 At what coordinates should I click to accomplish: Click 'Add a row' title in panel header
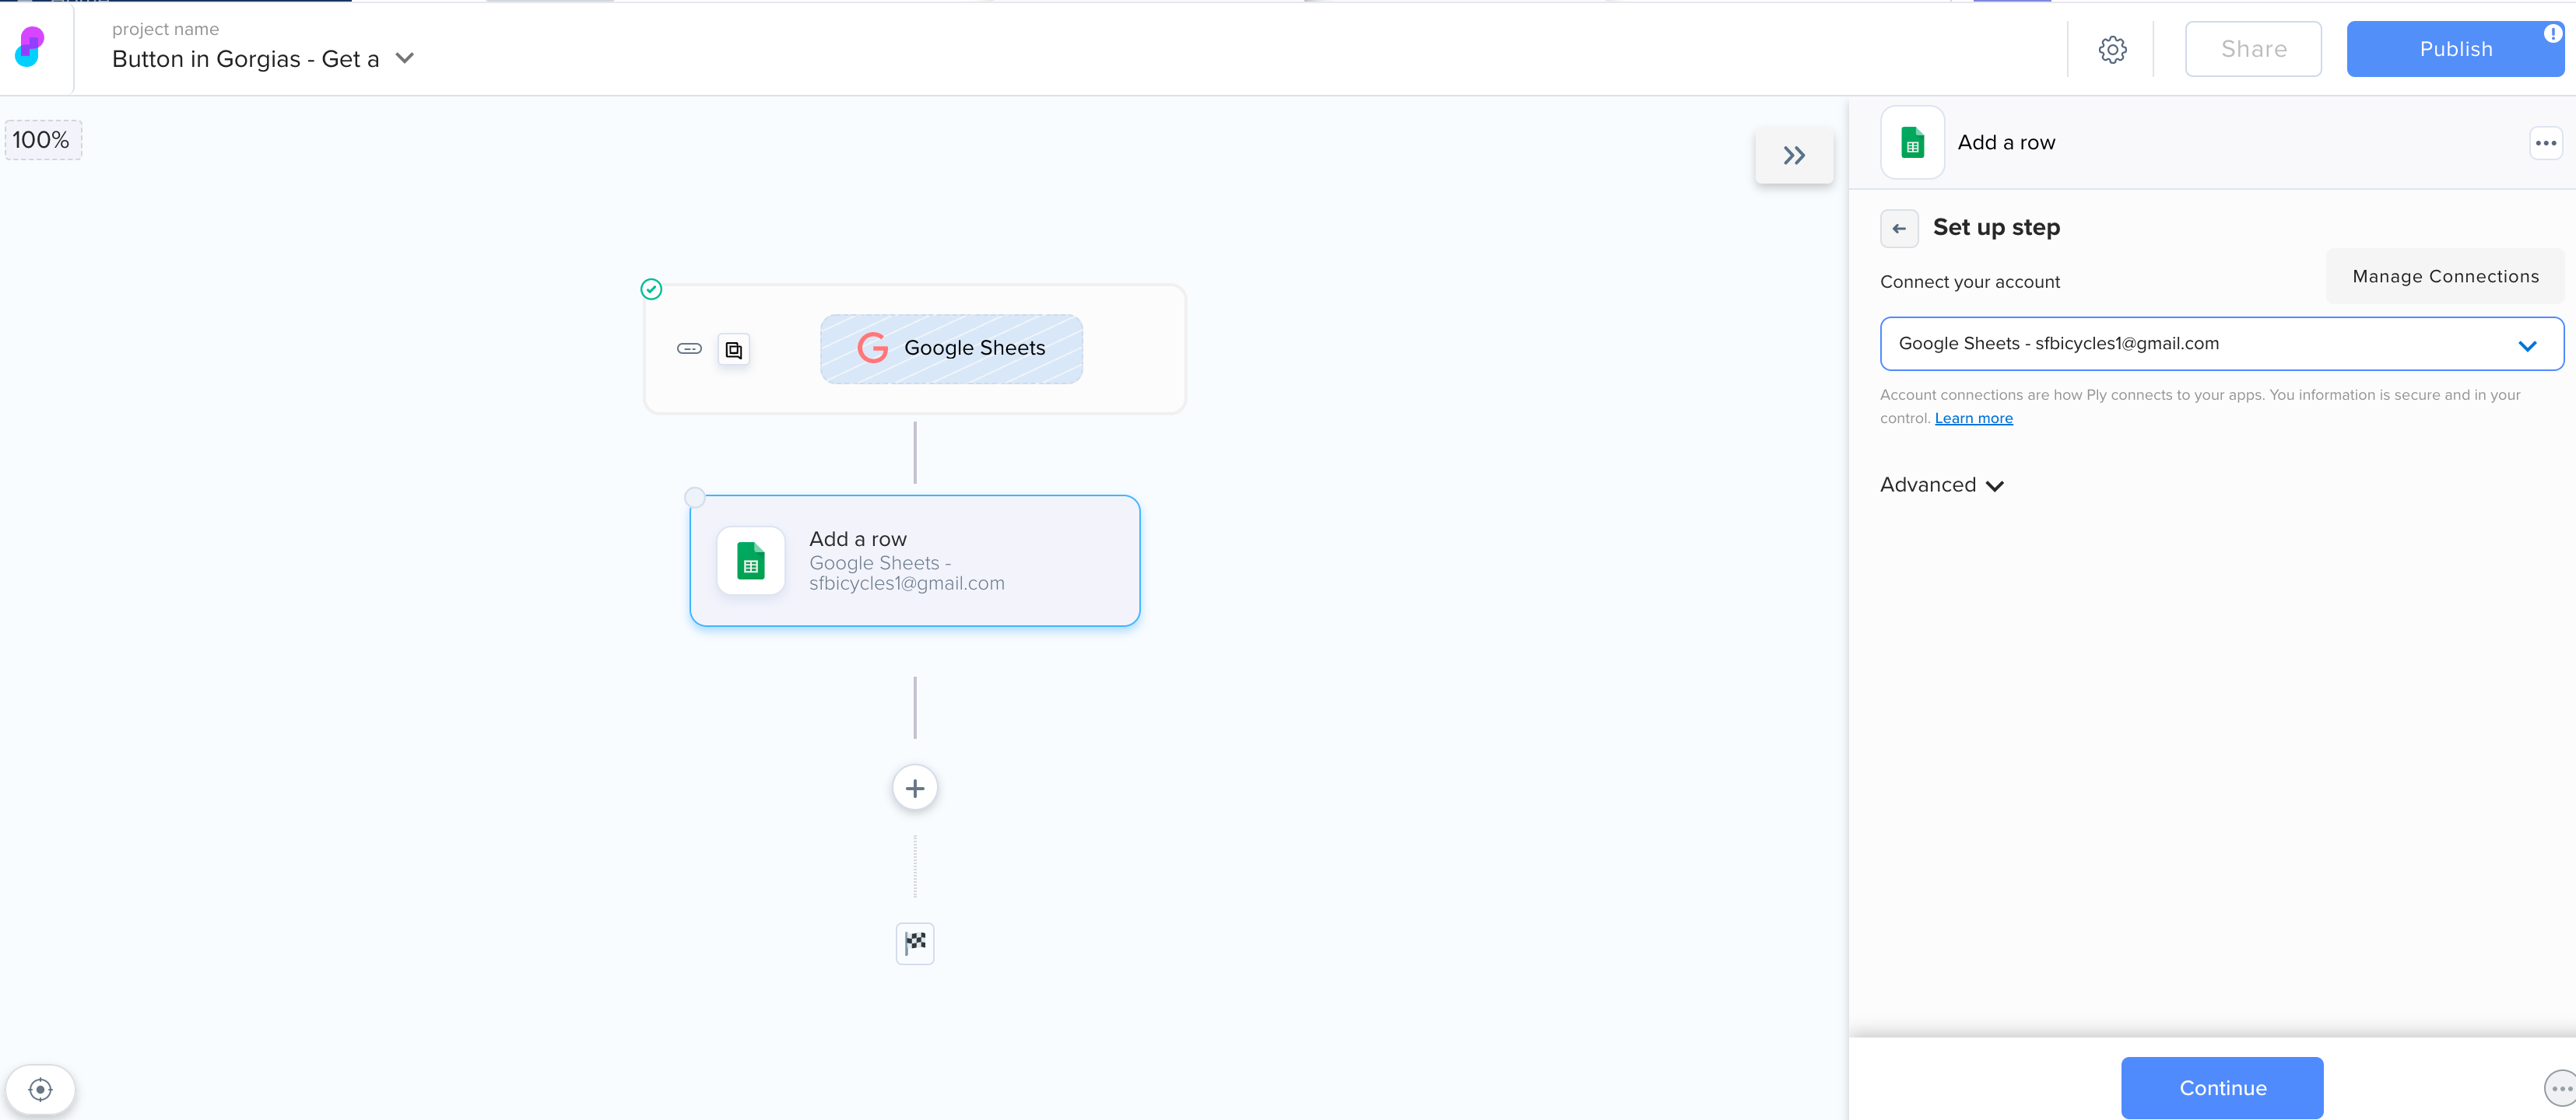2006,143
